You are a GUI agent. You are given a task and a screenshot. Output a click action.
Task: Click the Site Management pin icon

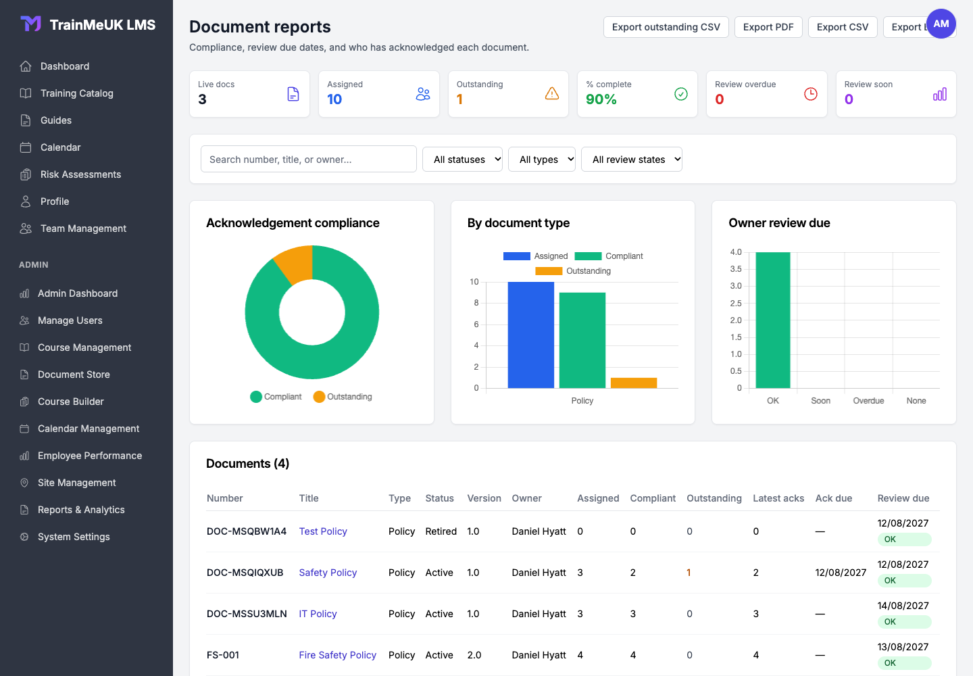pos(24,483)
